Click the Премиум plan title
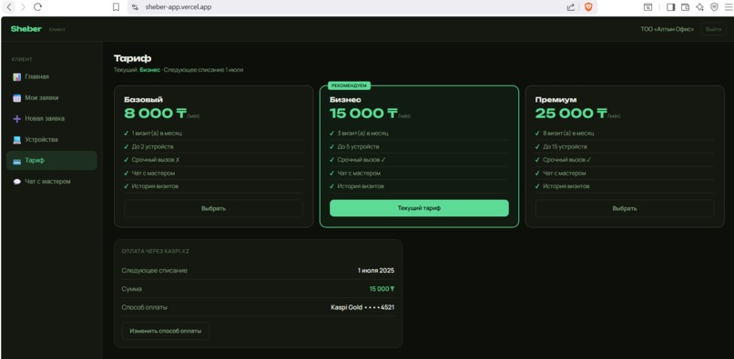Screen dimensions: 734x359 pyautogui.click(x=556, y=100)
